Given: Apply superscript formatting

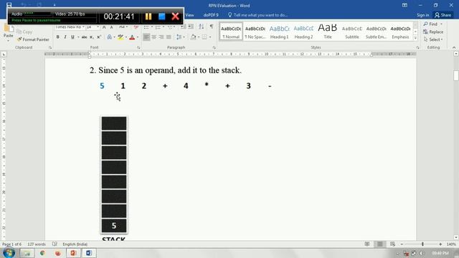Looking at the screenshot, I should pyautogui.click(x=99, y=37).
